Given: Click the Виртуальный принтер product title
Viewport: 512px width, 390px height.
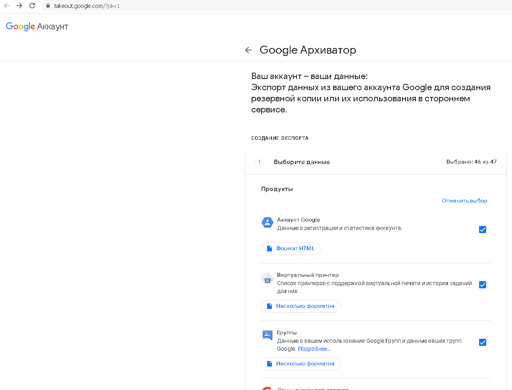Looking at the screenshot, I should 308,275.
